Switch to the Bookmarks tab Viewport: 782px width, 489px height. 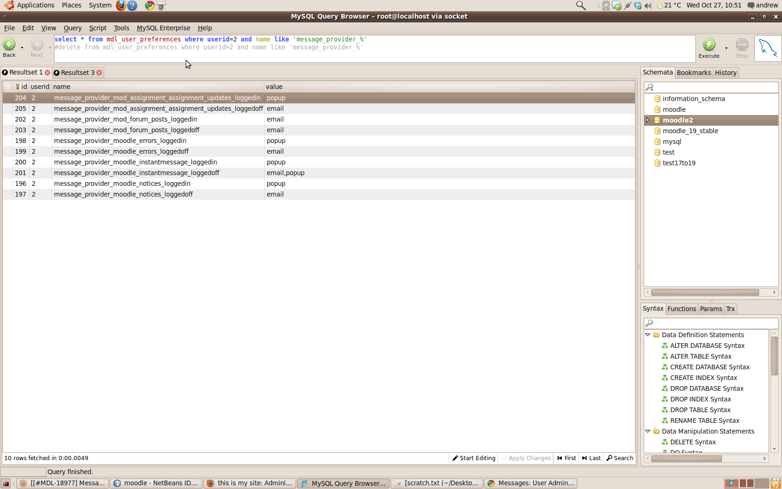694,73
